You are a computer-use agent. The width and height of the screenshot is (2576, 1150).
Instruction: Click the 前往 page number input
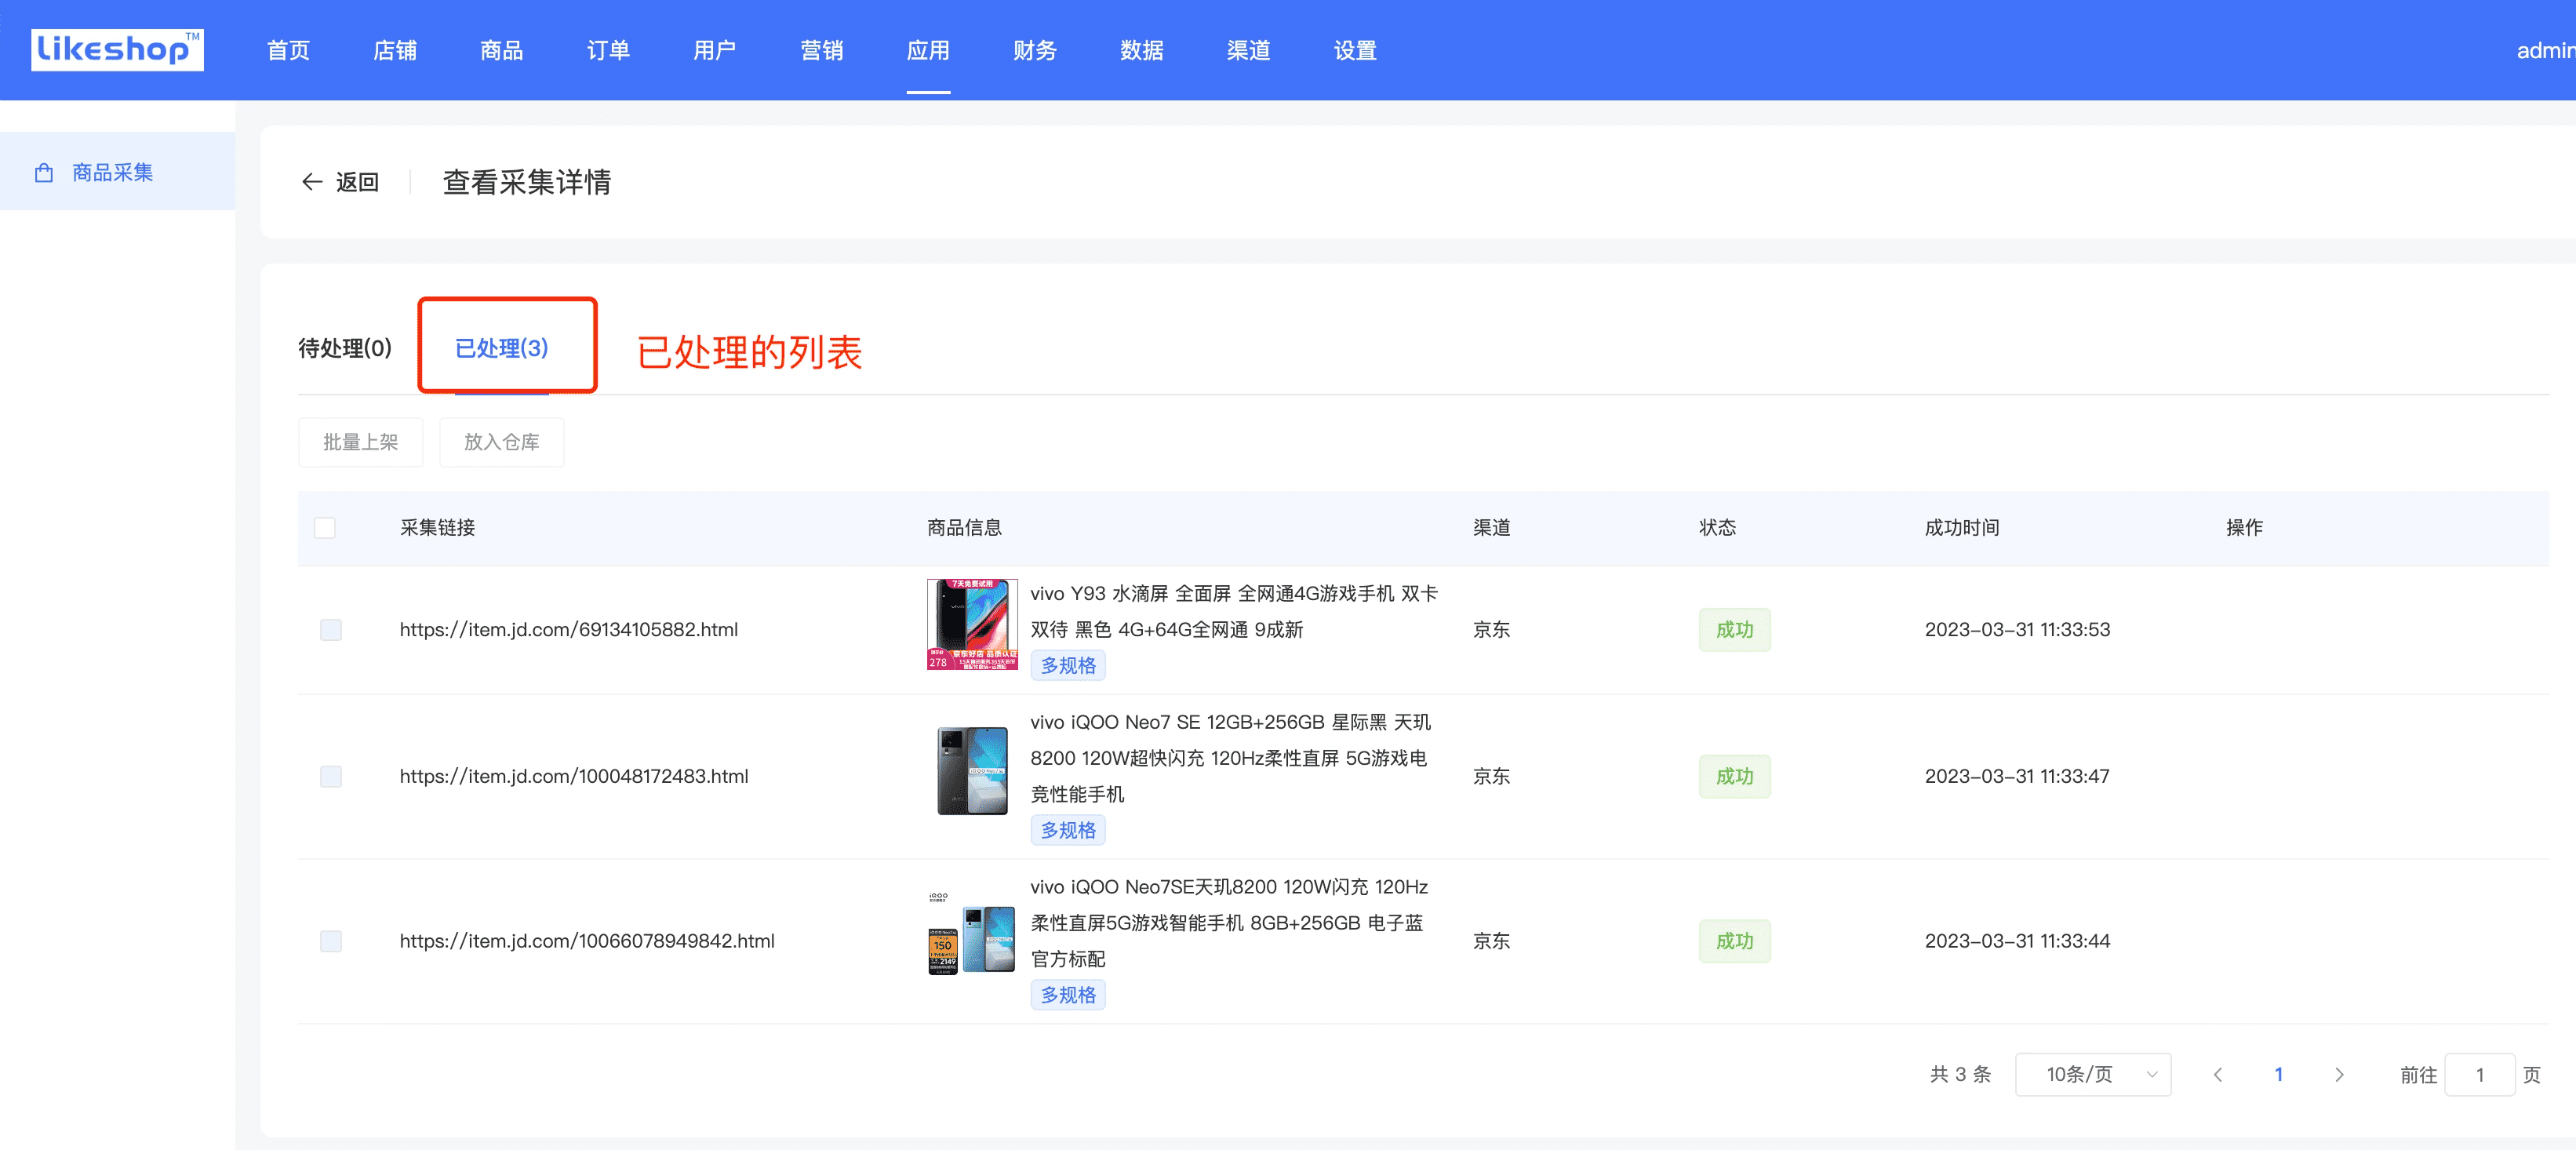pos(2480,1075)
